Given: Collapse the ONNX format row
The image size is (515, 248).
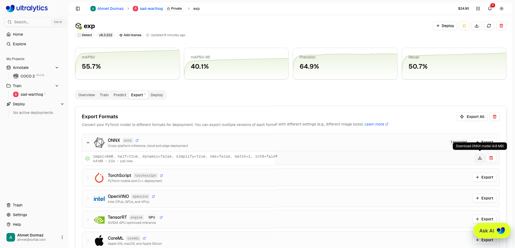Looking at the screenshot, I should [88, 143].
